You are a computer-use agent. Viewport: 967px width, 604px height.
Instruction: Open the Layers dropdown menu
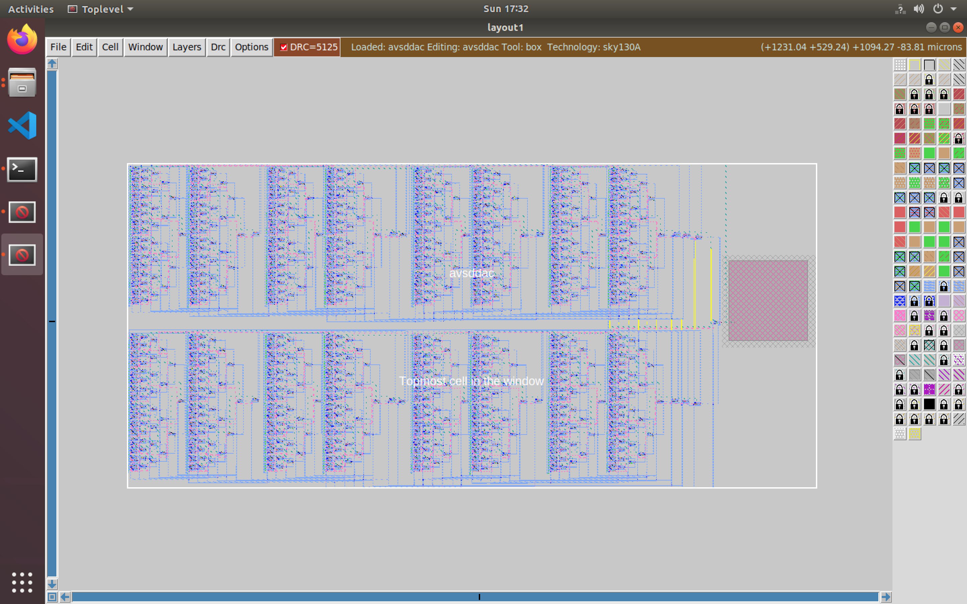coord(186,47)
